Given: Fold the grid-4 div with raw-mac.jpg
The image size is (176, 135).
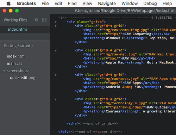Looking at the screenshot, I should coord(56,50).
